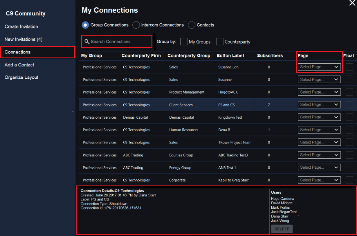
Task: Open Select Page dropdown for Susanne Ldn
Action: pyautogui.click(x=319, y=67)
